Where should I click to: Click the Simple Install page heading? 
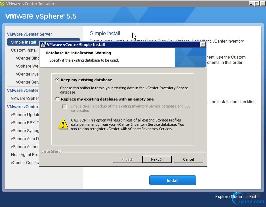point(105,33)
